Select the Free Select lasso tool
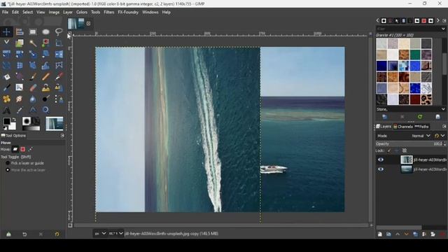The width and height of the screenshot is (448, 252). (59, 31)
